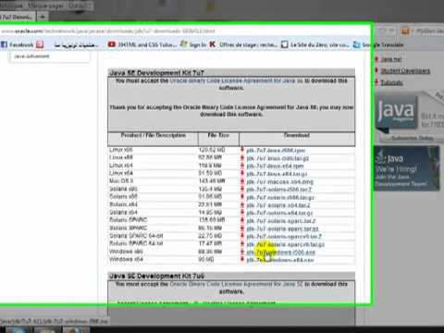
Task: Download jdk-7u7-linux-i586.tar.gz
Action: (277, 158)
